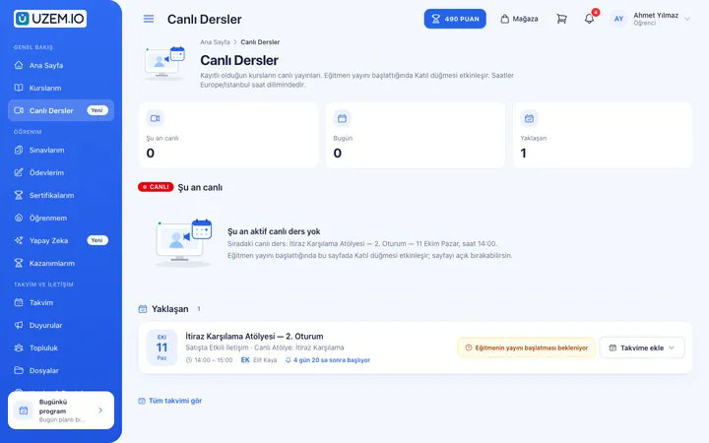The image size is (709, 443).
Task: Click Yeni badge next to Canlı Dersler
Action: [97, 110]
